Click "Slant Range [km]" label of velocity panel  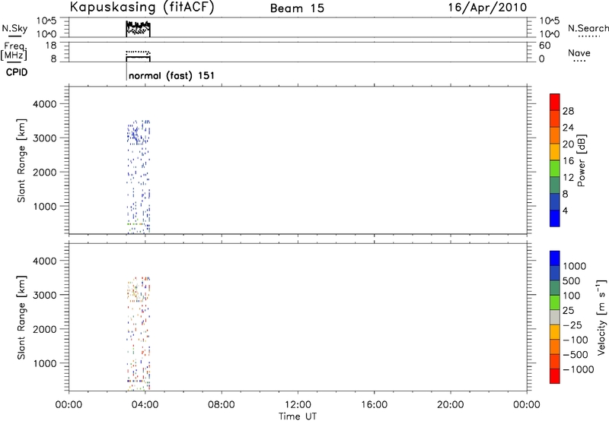coord(21,318)
